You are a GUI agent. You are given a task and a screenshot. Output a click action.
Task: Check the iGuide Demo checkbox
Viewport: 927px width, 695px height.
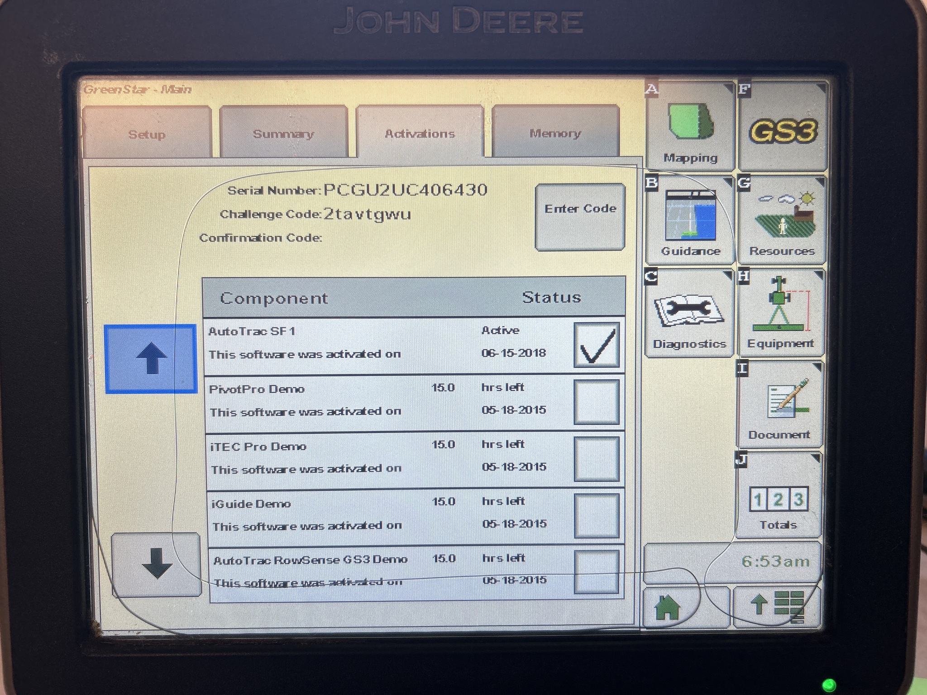pyautogui.click(x=596, y=516)
